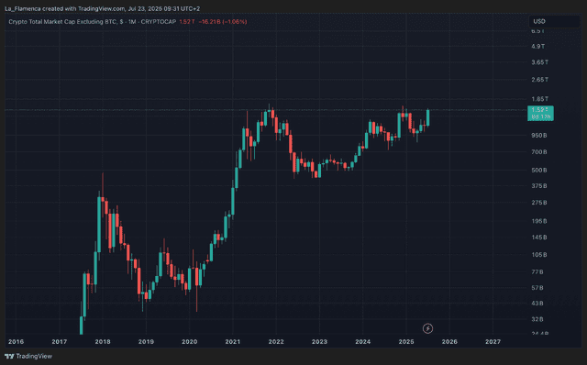Click the 4.9T price axis label
The height and width of the screenshot is (365, 587).
click(538, 46)
